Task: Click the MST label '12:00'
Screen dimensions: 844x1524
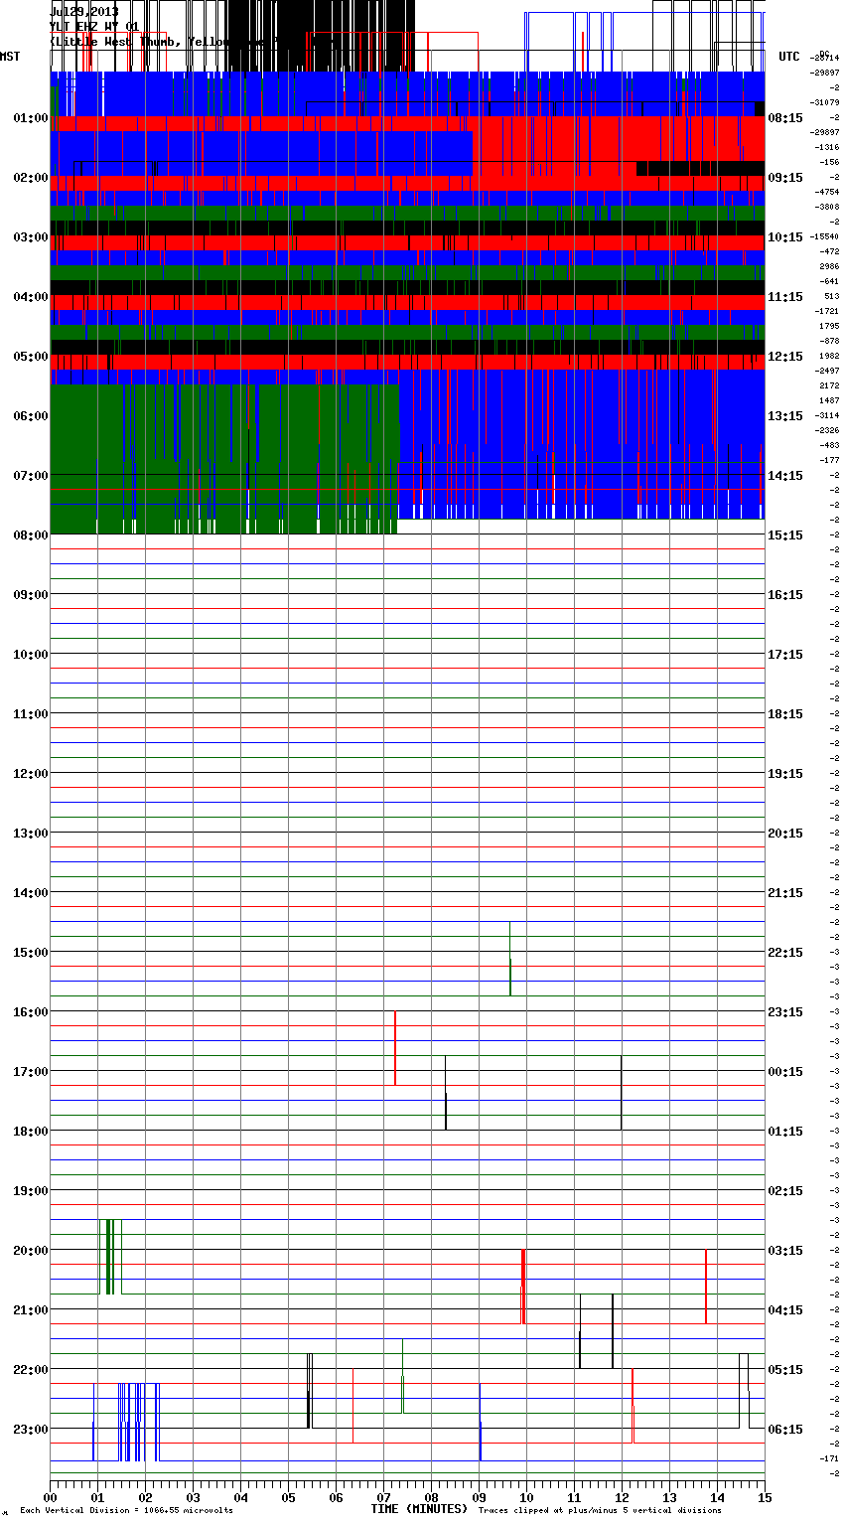Action: (31, 774)
